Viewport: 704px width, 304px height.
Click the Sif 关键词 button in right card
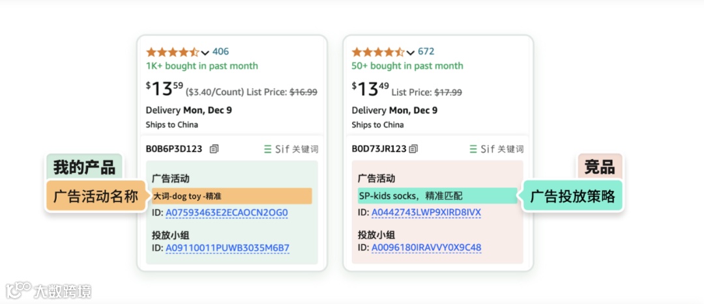[497, 149]
